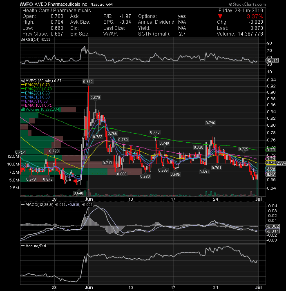
Task: Click the 0.870 price label
Action: pyautogui.click(x=95, y=98)
